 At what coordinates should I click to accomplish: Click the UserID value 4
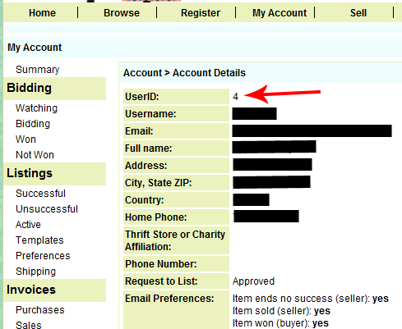click(x=235, y=97)
